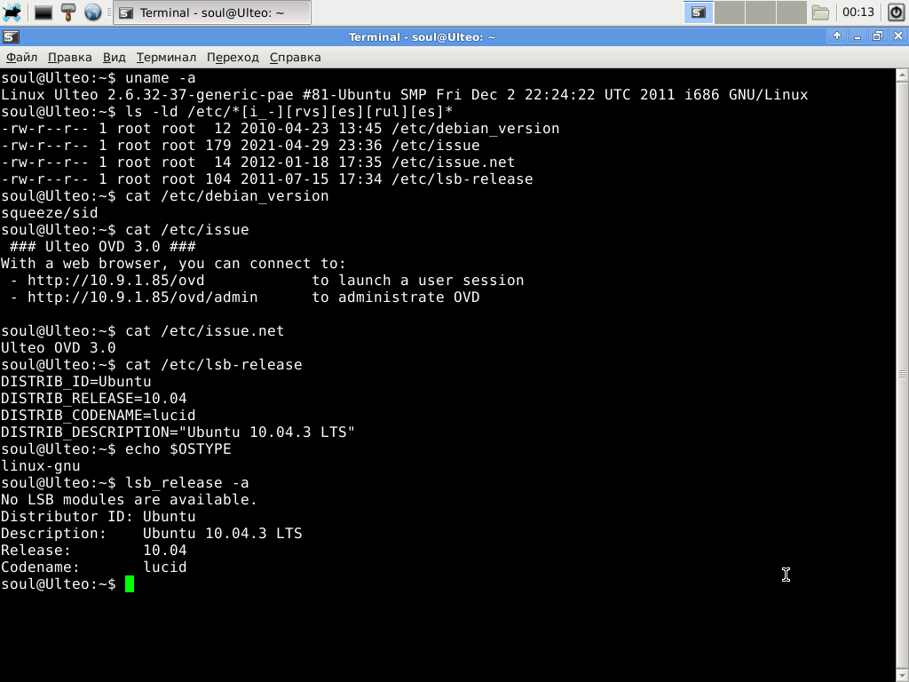This screenshot has height=682, width=909.
Task: Restore the Terminal window size button
Action: [878, 36]
